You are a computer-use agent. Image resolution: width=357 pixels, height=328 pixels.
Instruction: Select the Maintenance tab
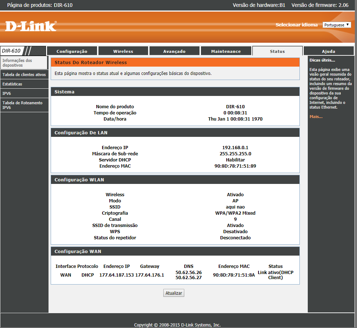(x=226, y=51)
